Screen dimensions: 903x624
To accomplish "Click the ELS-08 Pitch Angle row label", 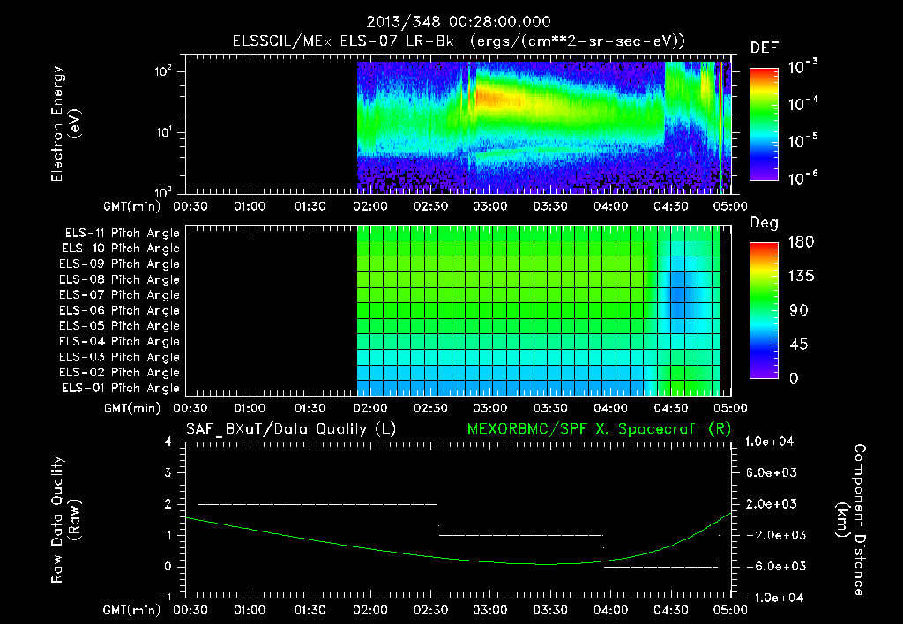I will [119, 279].
